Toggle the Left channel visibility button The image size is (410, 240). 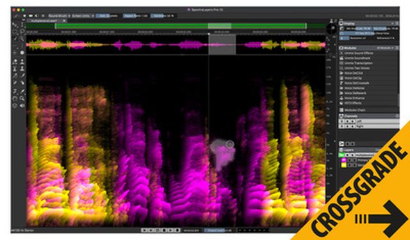tap(341, 121)
